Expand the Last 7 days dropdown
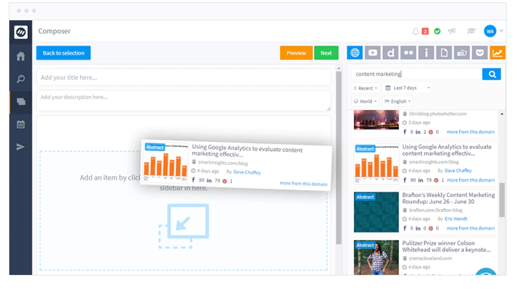This screenshot has width=517, height=290. click(408, 88)
